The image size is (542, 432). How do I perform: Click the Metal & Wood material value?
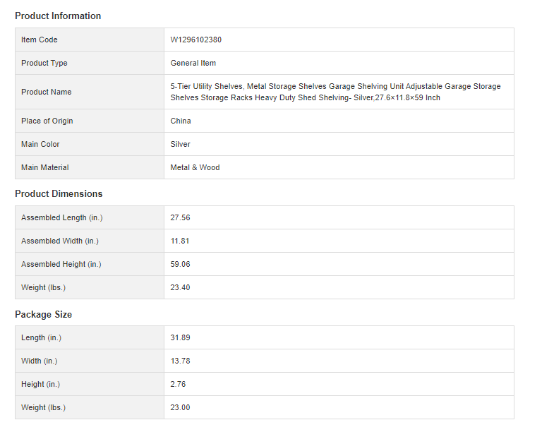click(195, 167)
